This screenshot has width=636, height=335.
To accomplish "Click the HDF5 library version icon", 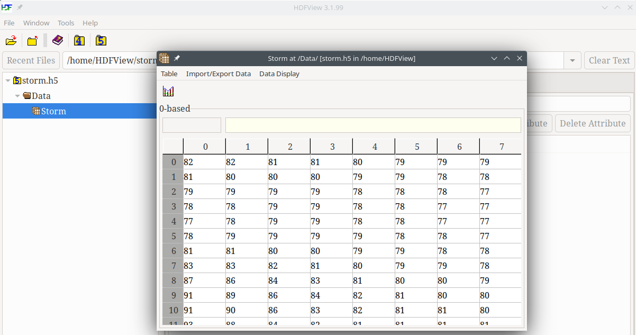I will [x=101, y=41].
